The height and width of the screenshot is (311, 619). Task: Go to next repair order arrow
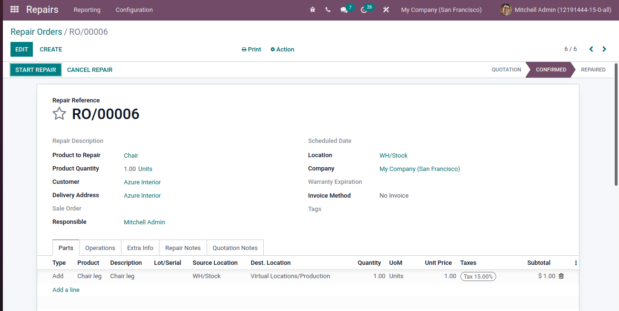tap(604, 49)
